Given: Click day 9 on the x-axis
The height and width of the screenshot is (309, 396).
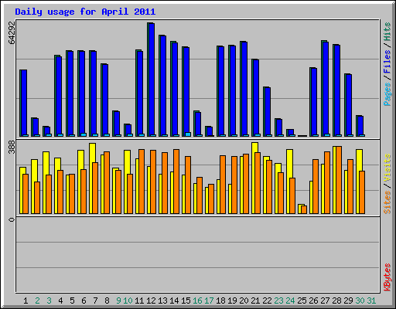Looking at the screenshot, I should tap(118, 301).
